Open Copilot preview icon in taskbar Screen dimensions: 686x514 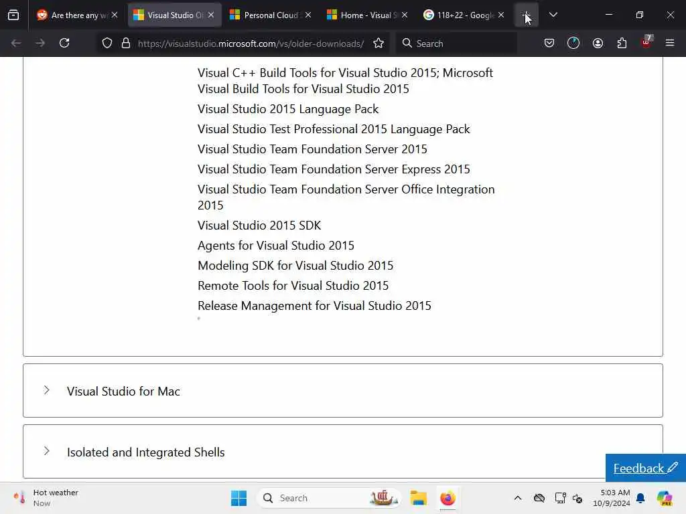[665, 498]
